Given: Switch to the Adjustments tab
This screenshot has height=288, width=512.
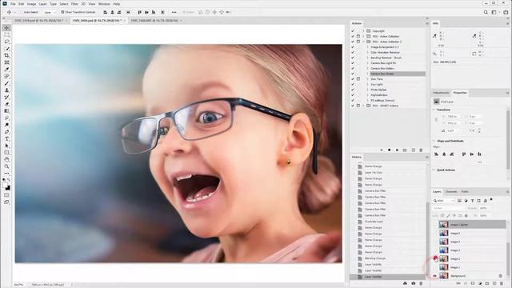Looking at the screenshot, I should pyautogui.click(x=441, y=93).
